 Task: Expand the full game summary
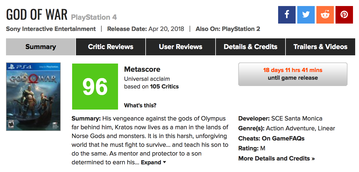(153, 162)
